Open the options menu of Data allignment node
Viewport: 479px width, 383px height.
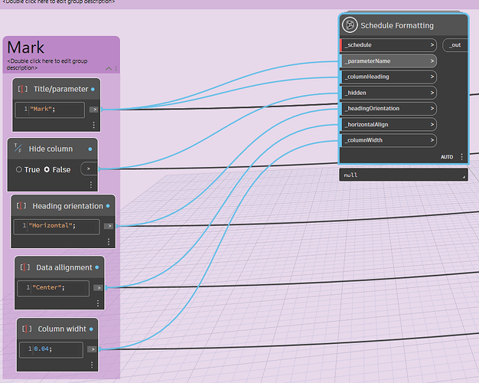tap(98, 303)
